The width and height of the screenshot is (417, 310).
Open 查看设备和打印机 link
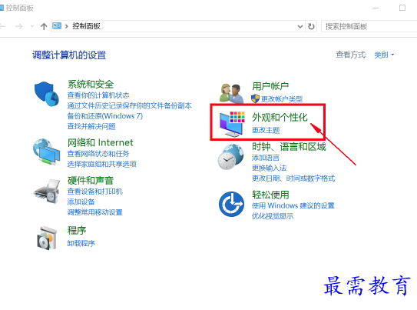[x=94, y=192]
